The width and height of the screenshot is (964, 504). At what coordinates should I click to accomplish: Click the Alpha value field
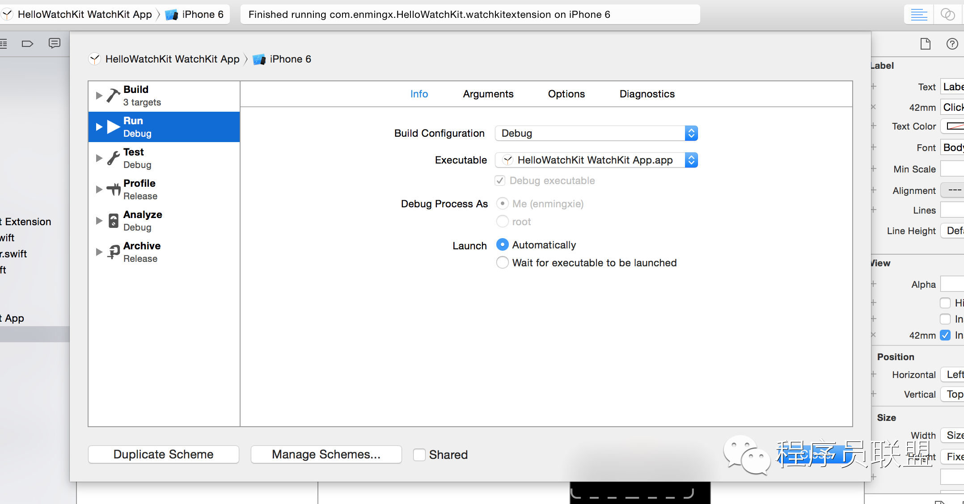[952, 284]
